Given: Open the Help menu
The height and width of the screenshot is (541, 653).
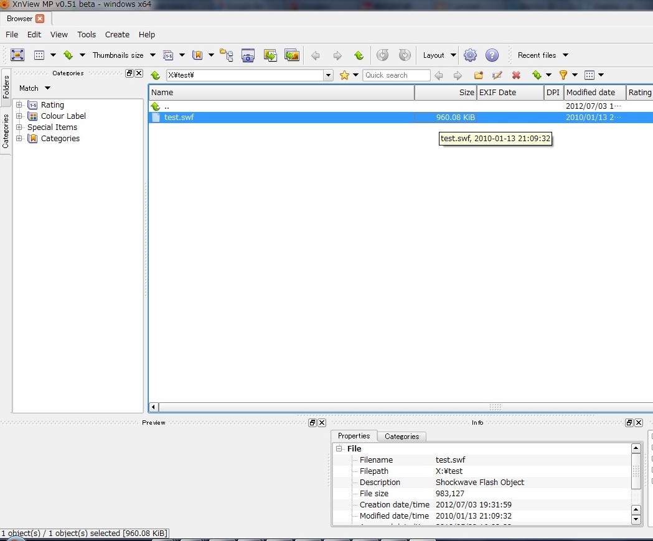Looking at the screenshot, I should [x=146, y=35].
